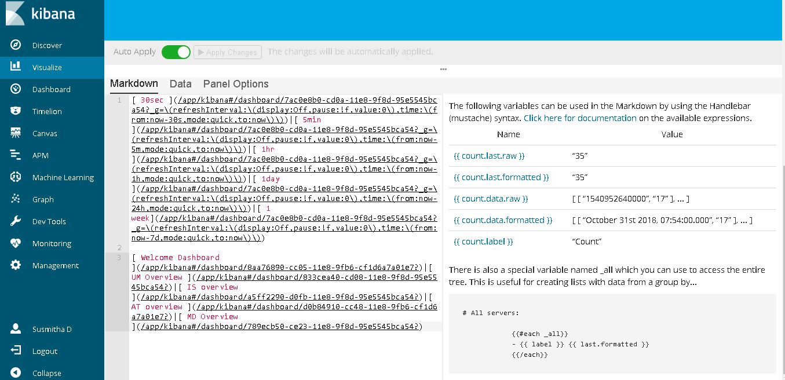Click the Susmitha D user label

pyautogui.click(x=52, y=329)
